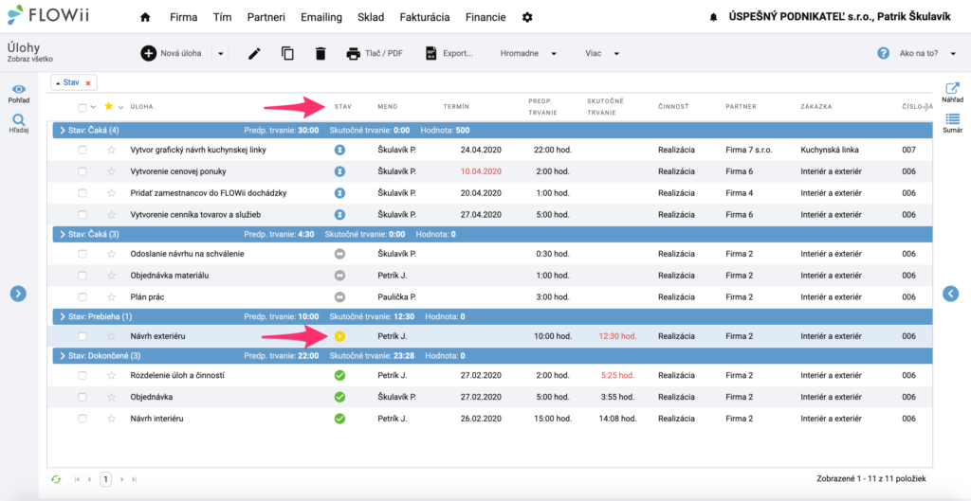Click Tlač / PDF button

[375, 54]
